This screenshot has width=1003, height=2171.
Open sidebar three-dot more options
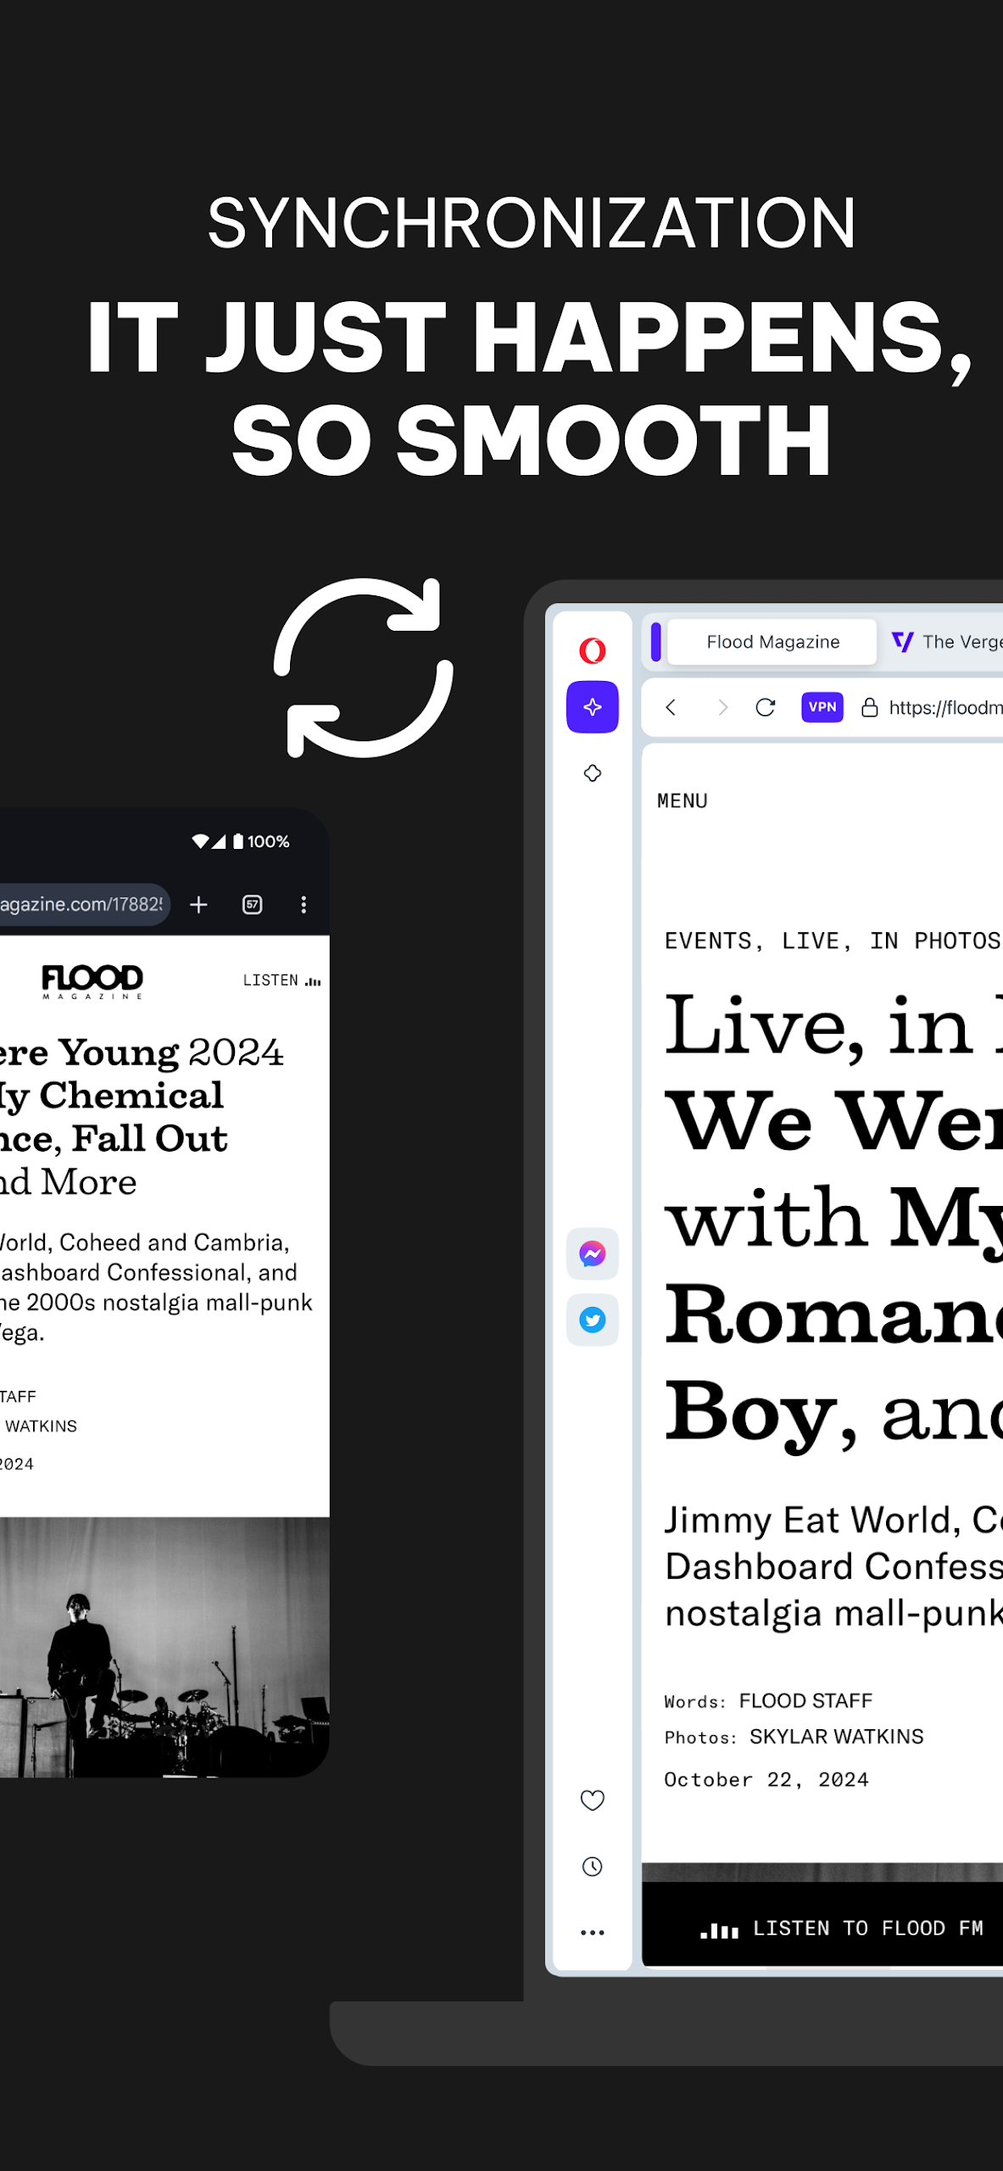point(592,1932)
